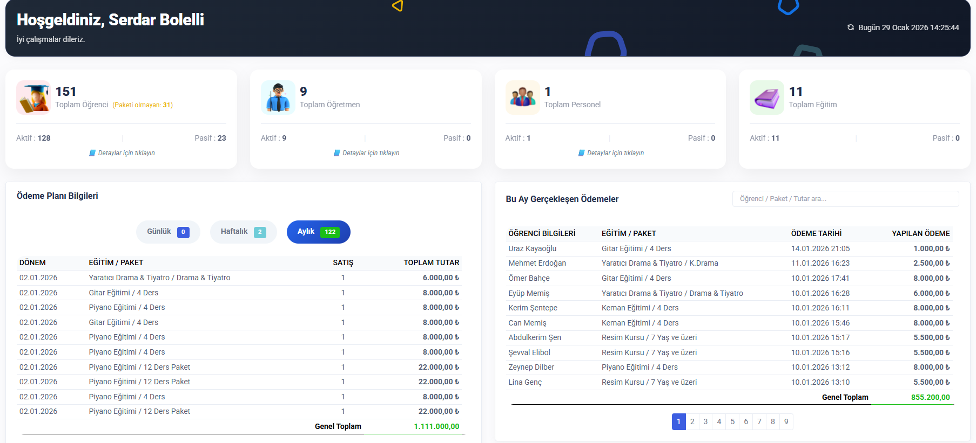976x443 pixels.
Task: Switch to the Haftalık payment plan tab
Action: tap(243, 232)
